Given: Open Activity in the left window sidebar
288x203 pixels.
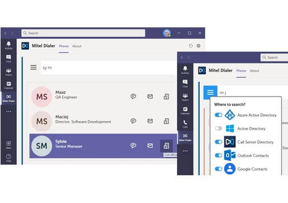Looking at the screenshot, I should click(8, 45).
